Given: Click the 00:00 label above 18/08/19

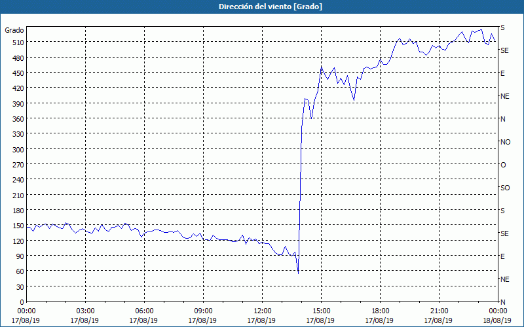Looking at the screenshot, I should pyautogui.click(x=498, y=311).
